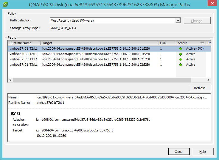Click the partially visible Pr column header
The height and width of the screenshot is (160, 219).
[208, 43]
